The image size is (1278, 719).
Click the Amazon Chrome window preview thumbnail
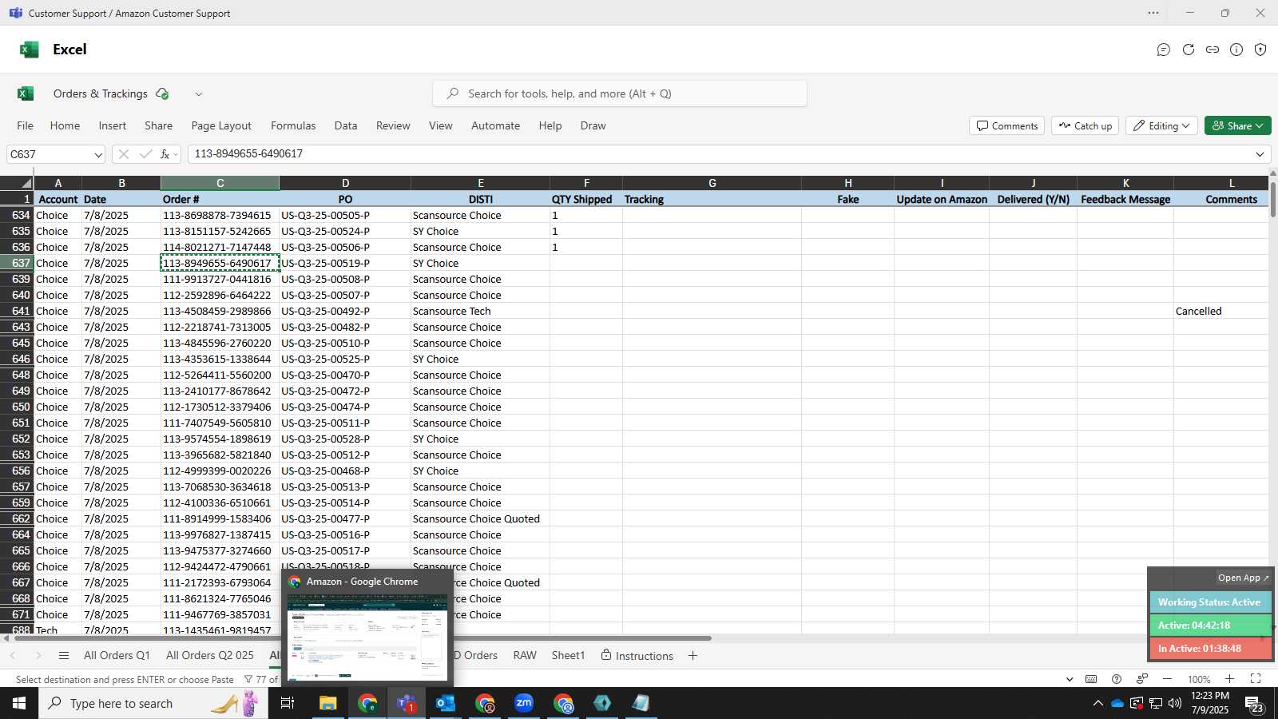[367, 638]
